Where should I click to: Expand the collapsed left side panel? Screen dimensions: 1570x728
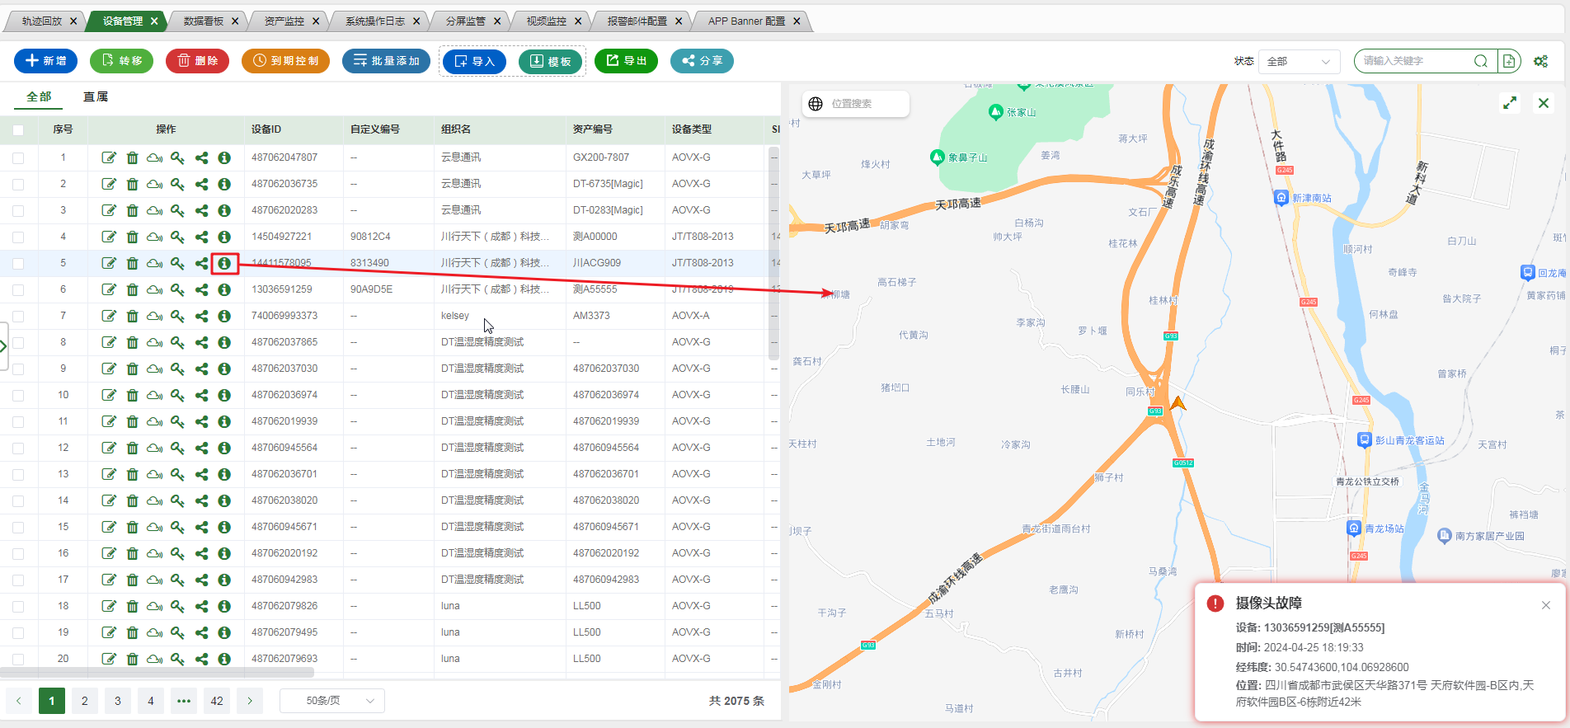(4, 345)
